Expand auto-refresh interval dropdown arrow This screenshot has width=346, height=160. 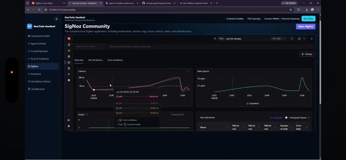click(x=304, y=39)
